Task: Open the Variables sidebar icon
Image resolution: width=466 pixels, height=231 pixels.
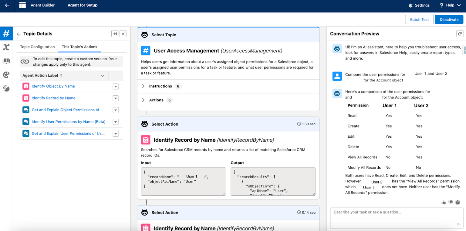Action: click(6, 47)
